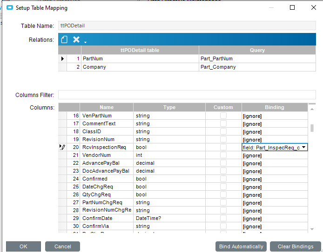Close the Setup Table Mapping dialog
Screen dimensions: 323x252
(x=314, y=7)
